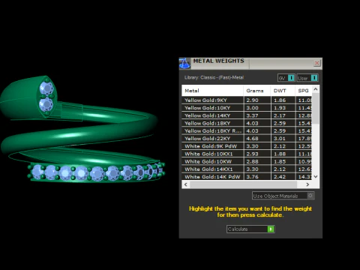
Task: Click the 2.90 grams value cell
Action: coord(256,100)
